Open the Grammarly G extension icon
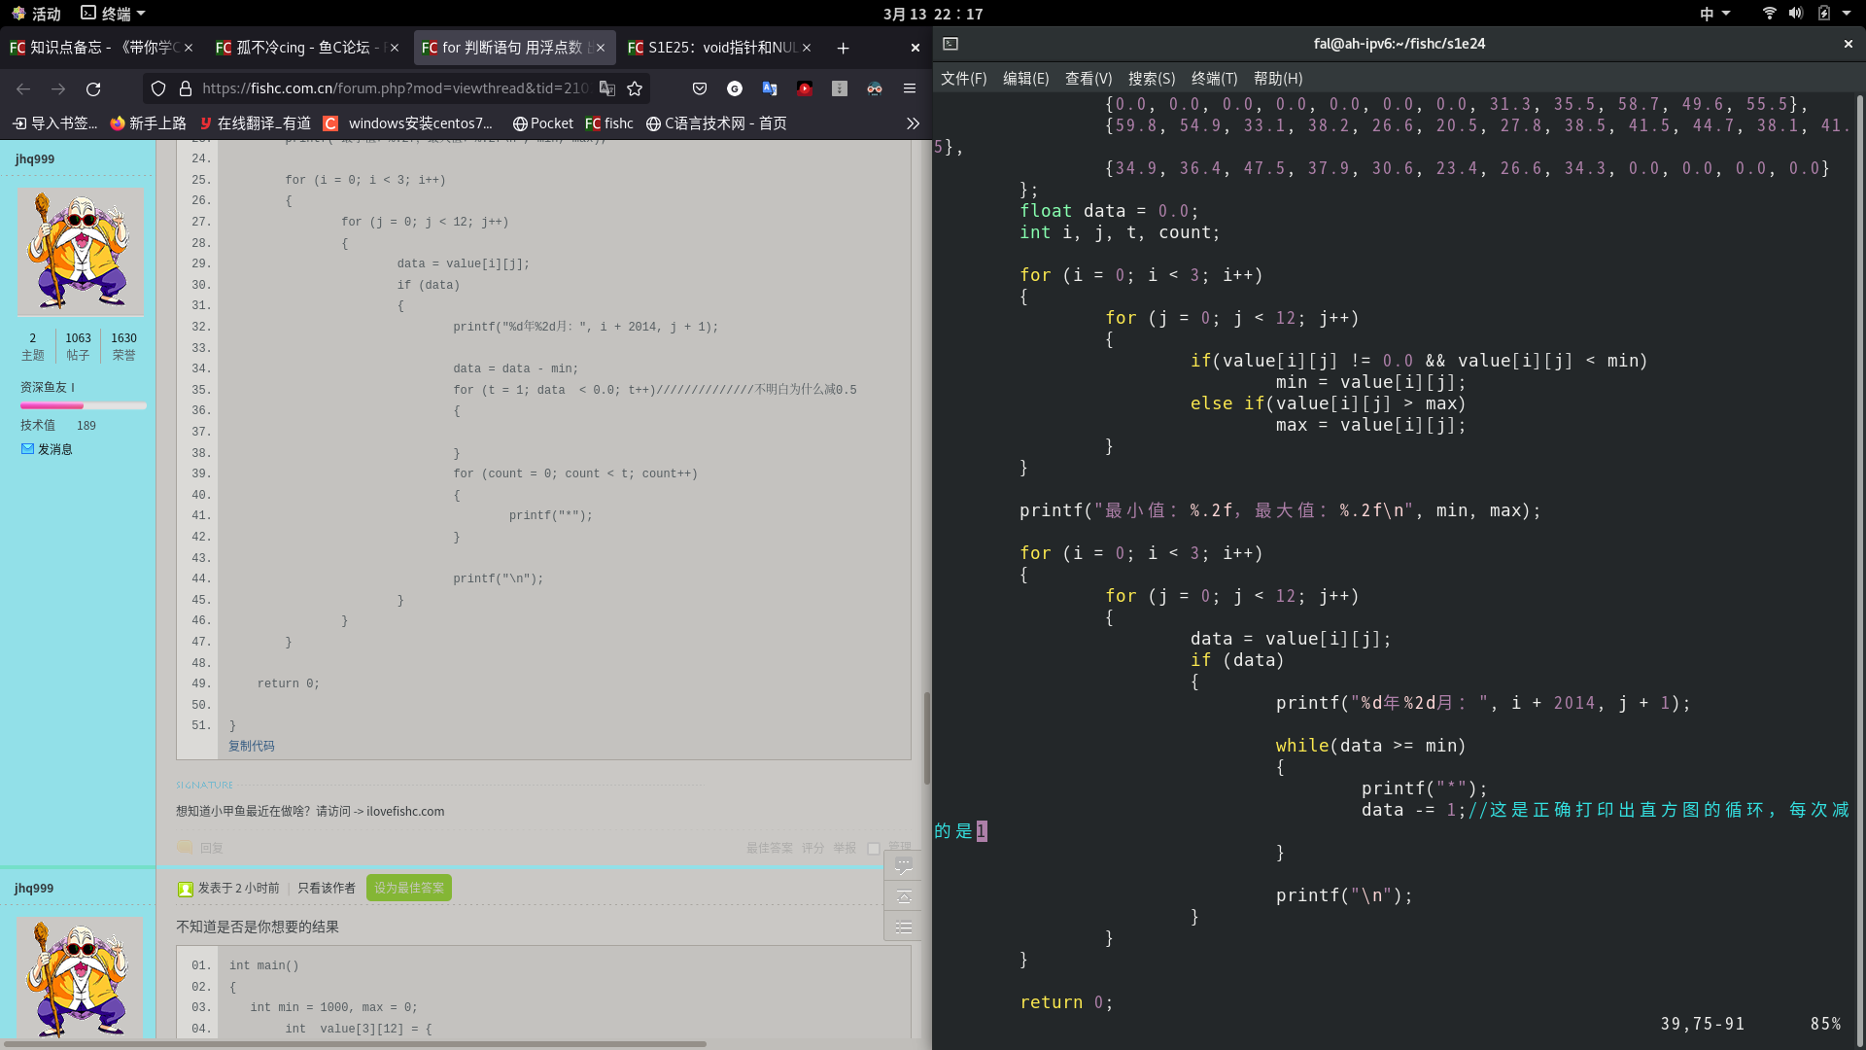The height and width of the screenshot is (1050, 1866). tap(735, 88)
